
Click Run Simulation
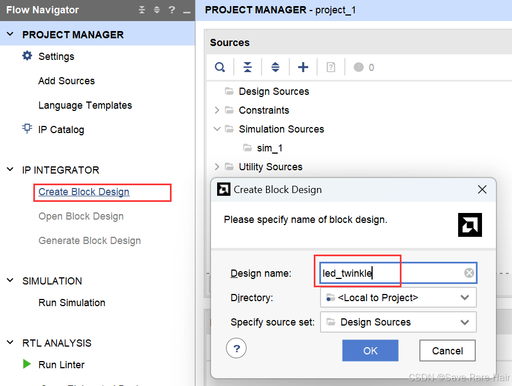point(72,303)
